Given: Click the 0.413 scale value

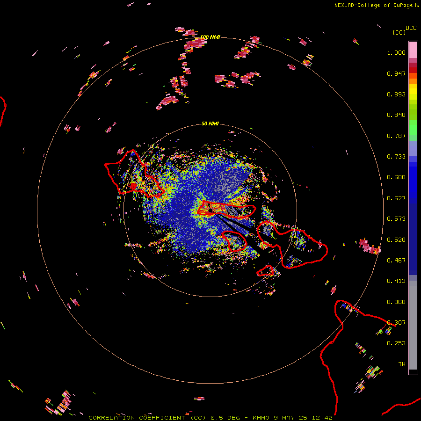Looking at the screenshot, I should pyautogui.click(x=396, y=281).
